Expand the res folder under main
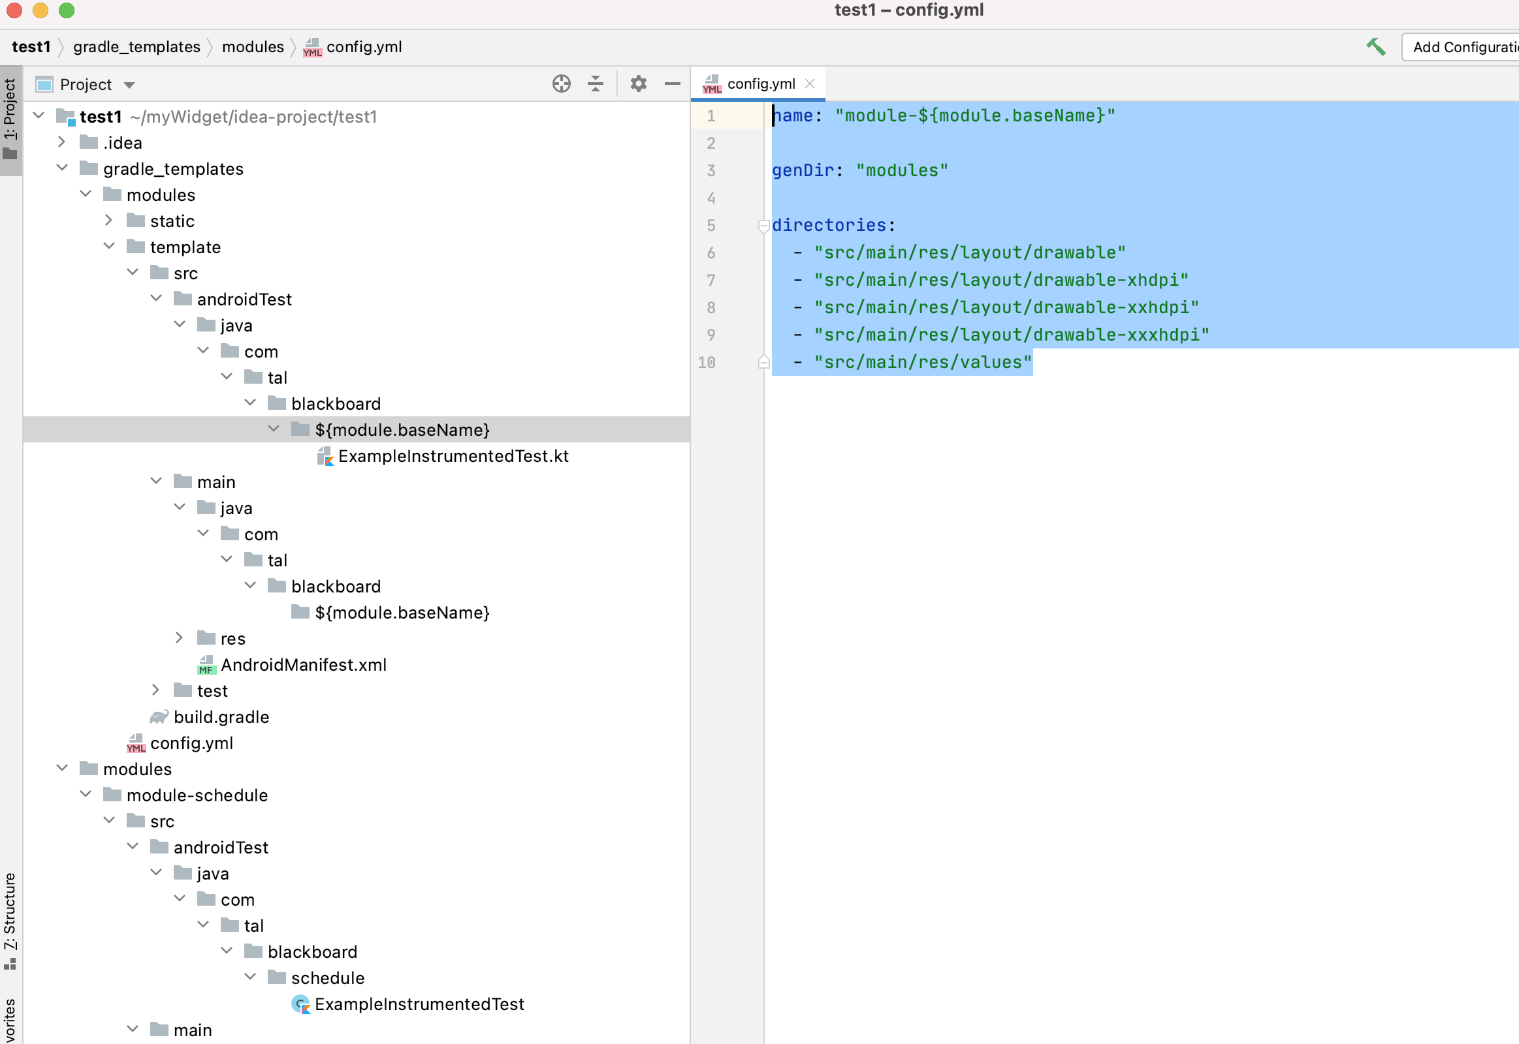 (179, 637)
